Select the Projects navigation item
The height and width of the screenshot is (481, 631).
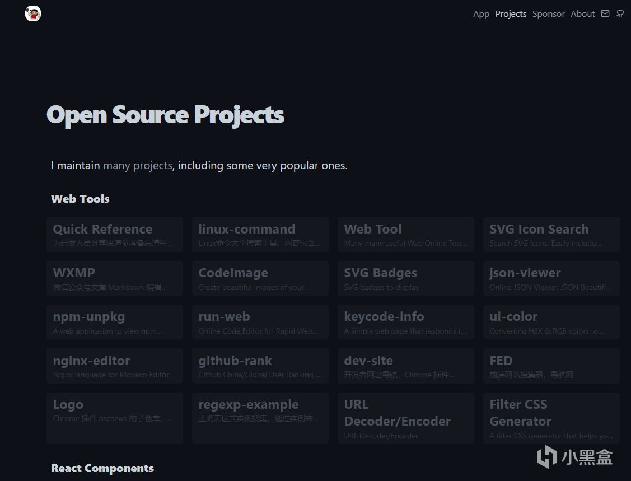tap(511, 14)
